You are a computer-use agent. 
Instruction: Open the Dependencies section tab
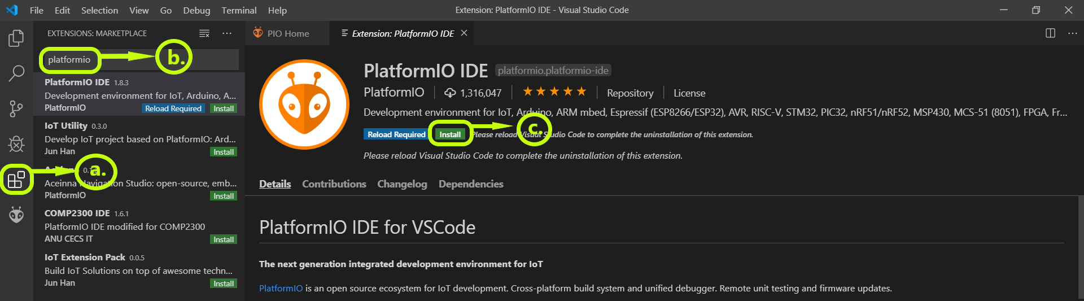[471, 184]
